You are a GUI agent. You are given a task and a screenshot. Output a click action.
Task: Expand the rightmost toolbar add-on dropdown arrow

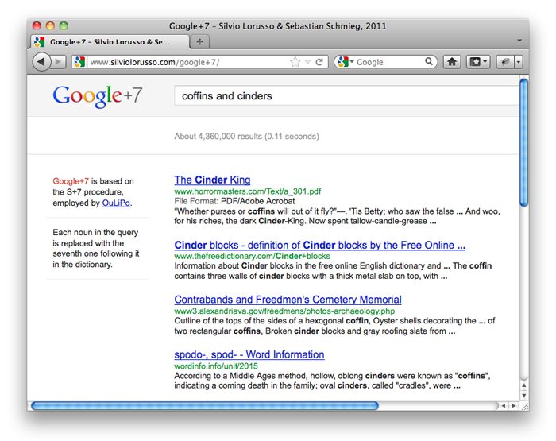coord(519,62)
